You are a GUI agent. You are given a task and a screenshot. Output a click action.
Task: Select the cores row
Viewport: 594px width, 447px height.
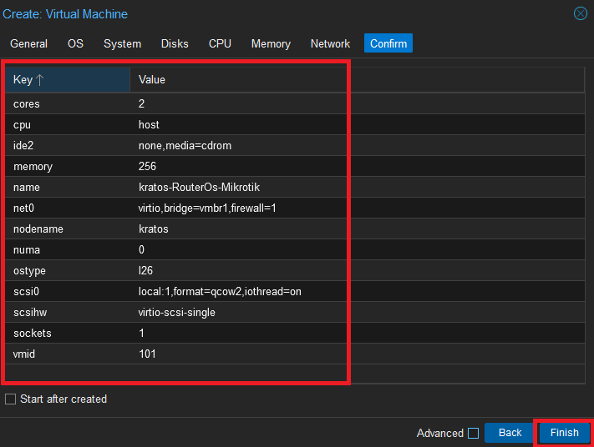click(x=295, y=103)
